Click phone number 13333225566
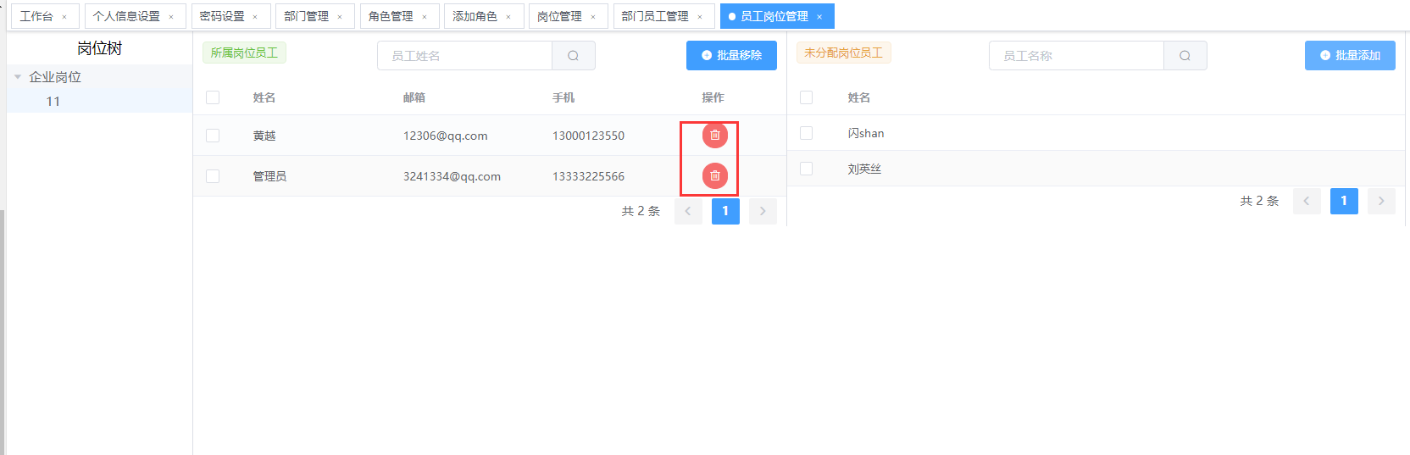This screenshot has width=1410, height=455. 588,176
